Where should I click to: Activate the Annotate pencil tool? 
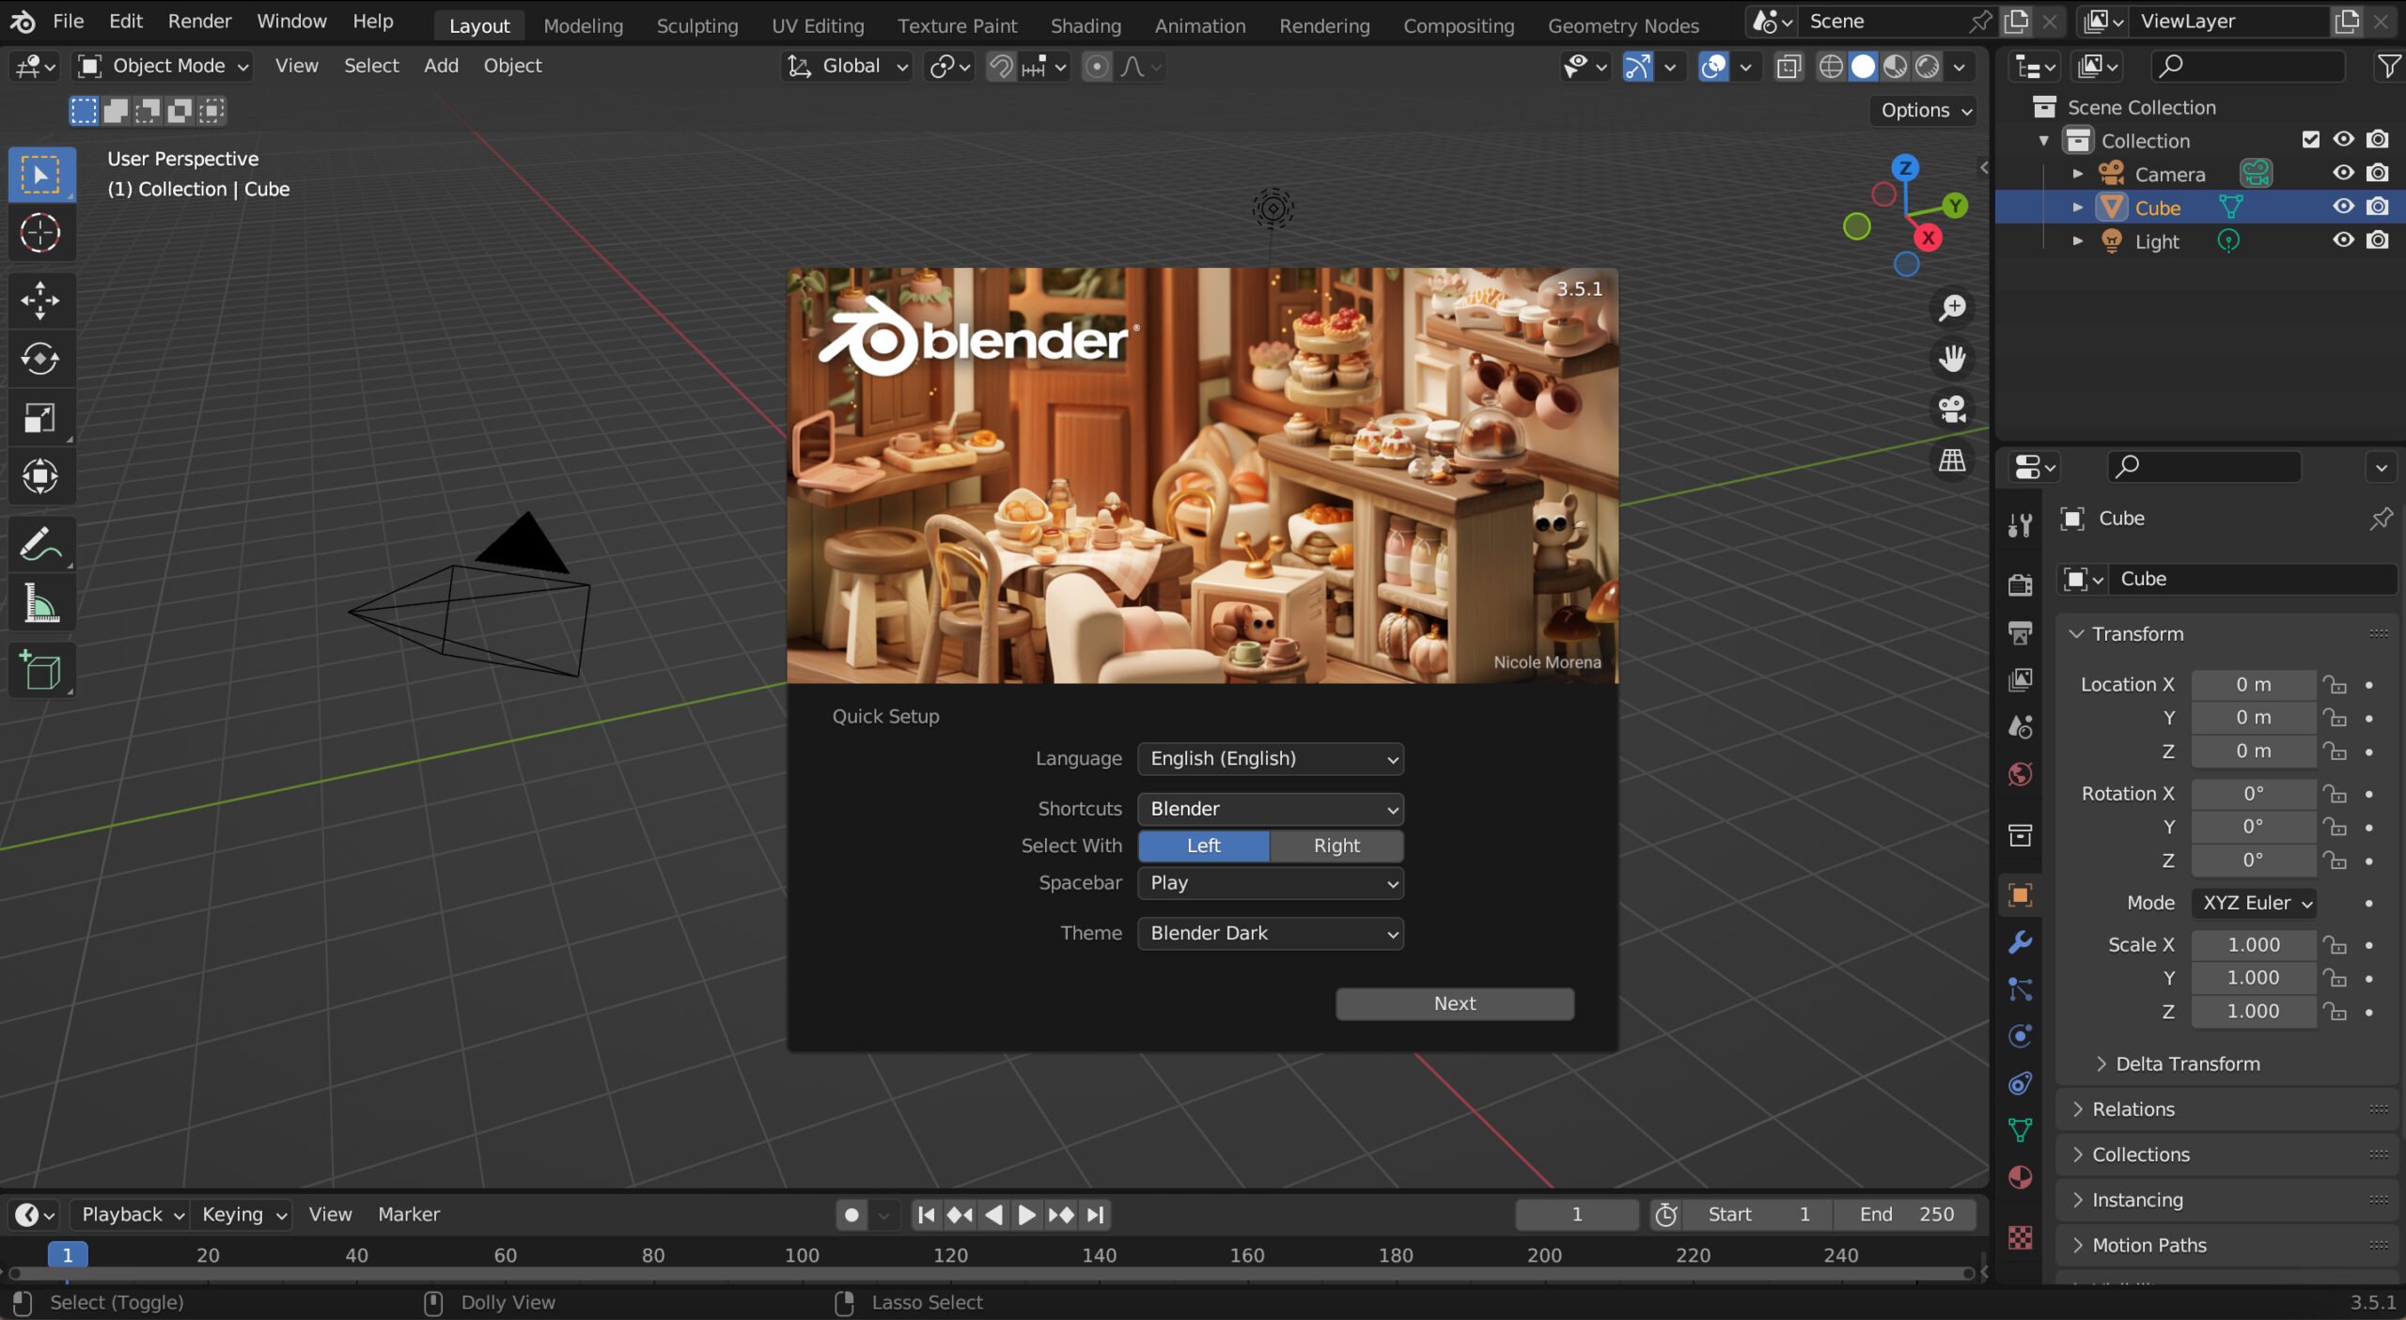(x=39, y=544)
